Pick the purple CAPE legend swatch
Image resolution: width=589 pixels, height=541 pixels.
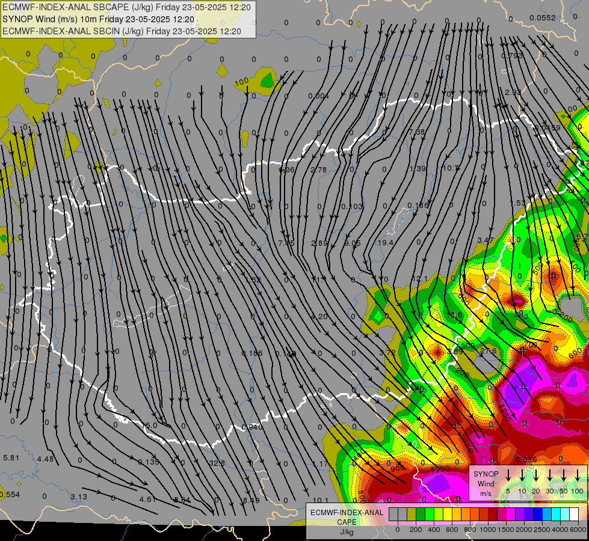click(x=519, y=514)
